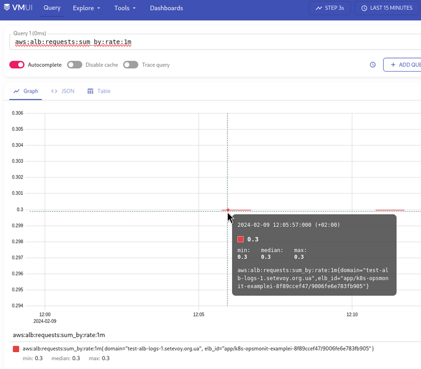Click the Table grid icon
The height and width of the screenshot is (369, 421).
[x=90, y=91]
